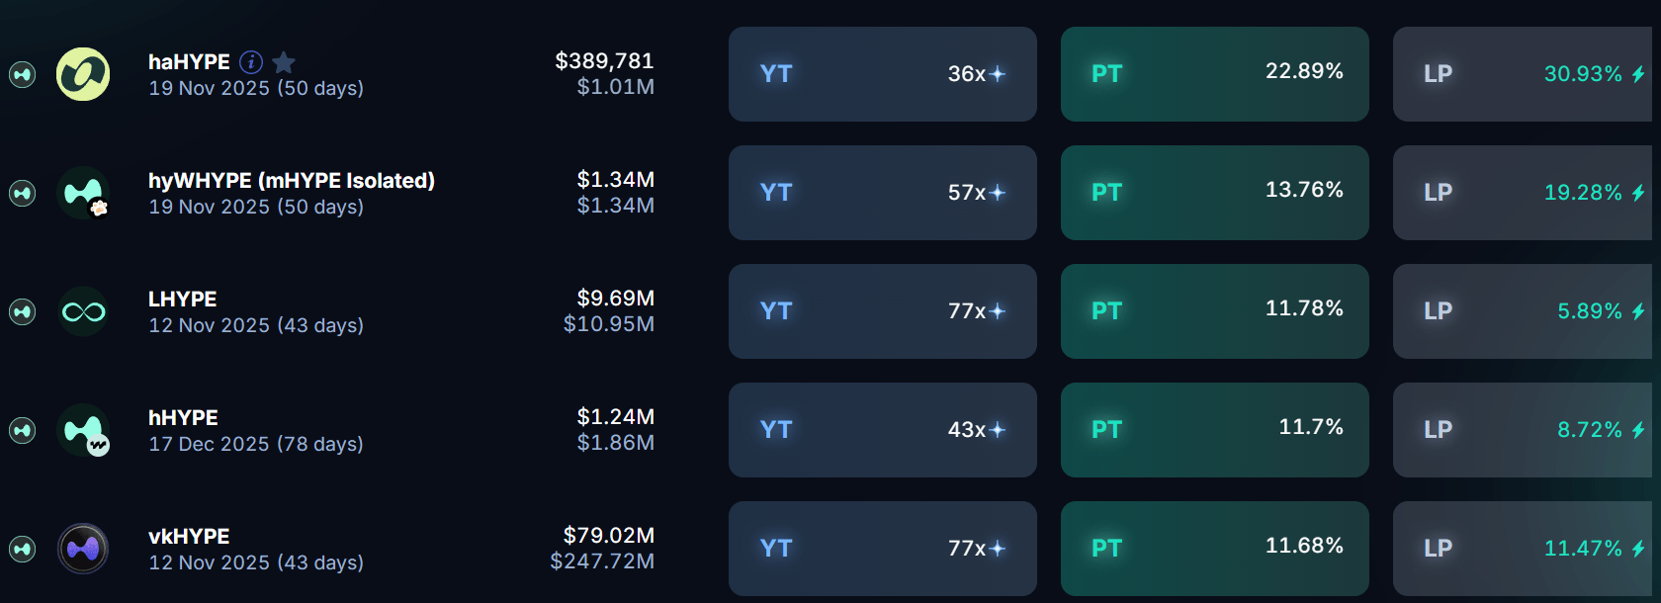Click the hHYPE token logo icon

[x=83, y=430]
